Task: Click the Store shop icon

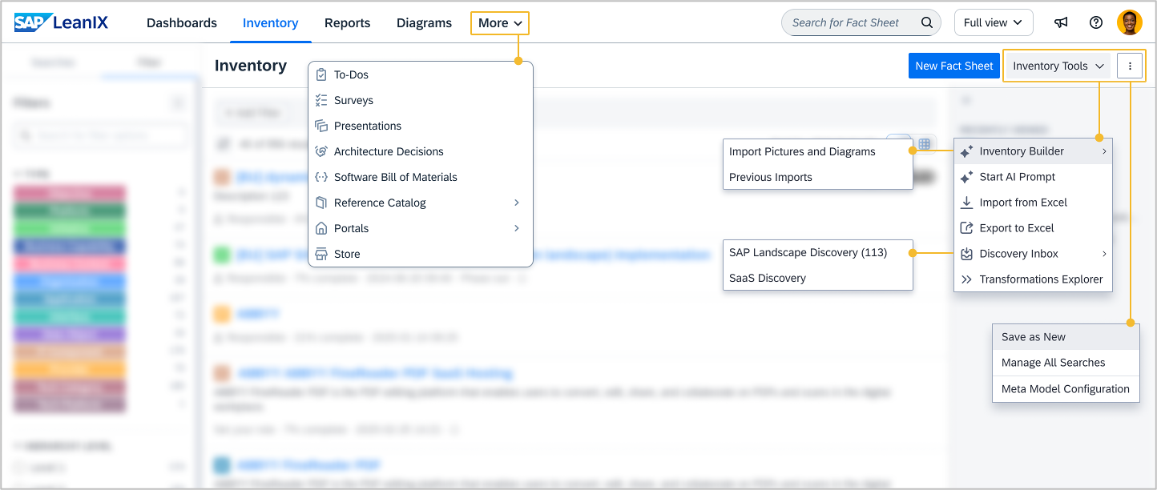Action: click(321, 254)
